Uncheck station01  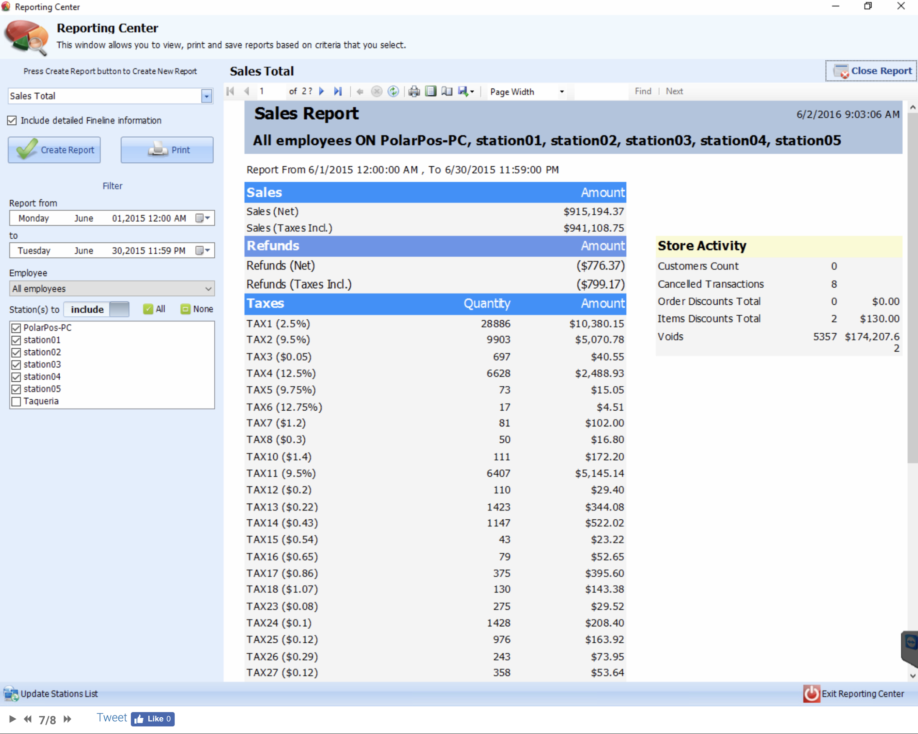click(x=16, y=340)
